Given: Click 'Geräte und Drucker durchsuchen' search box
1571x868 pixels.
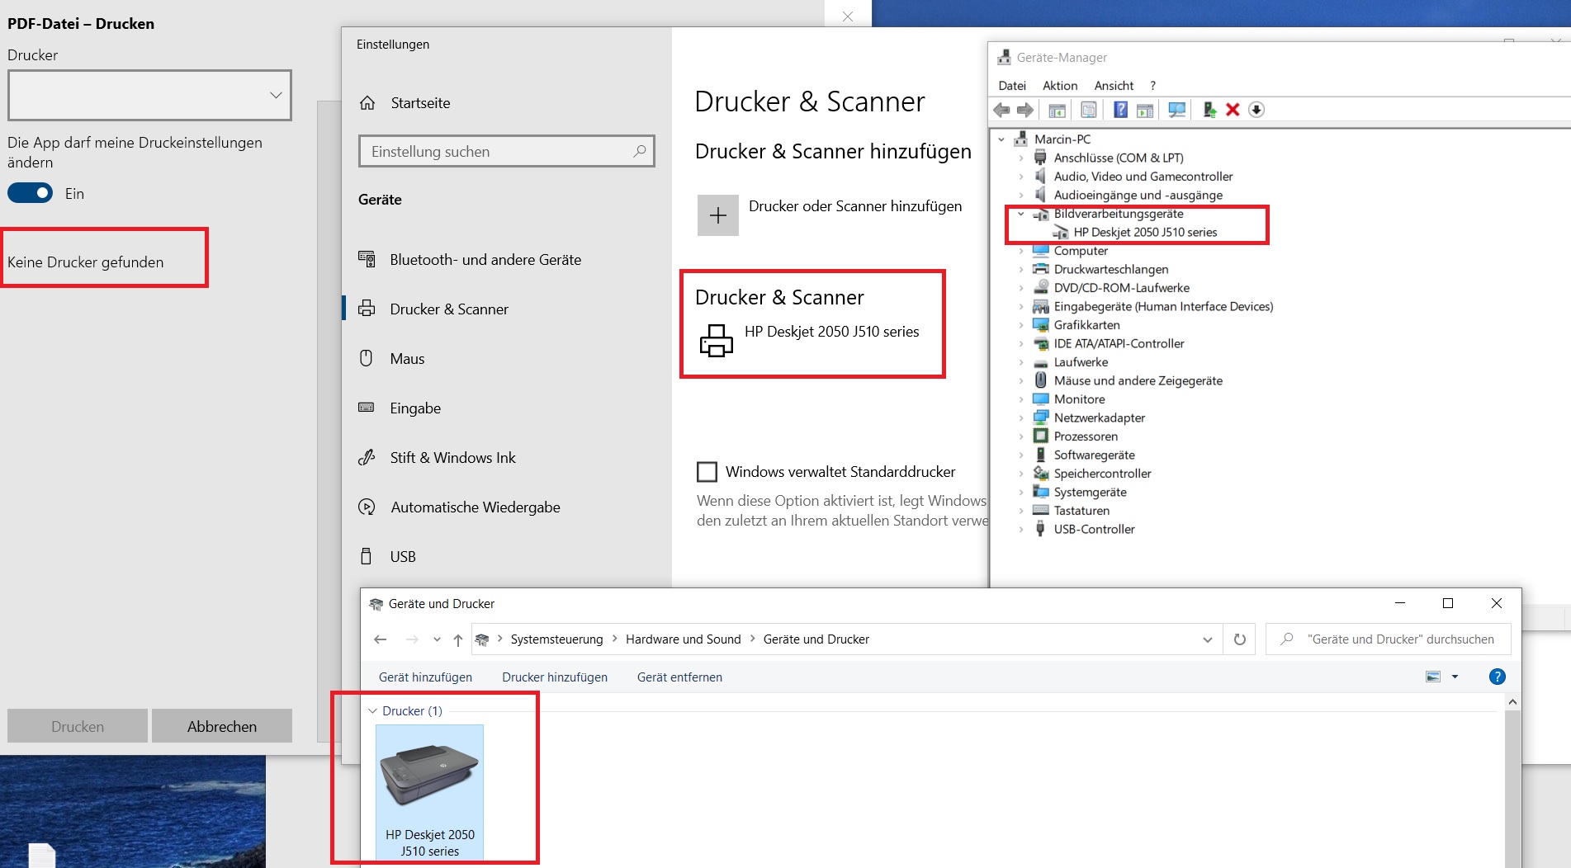Looking at the screenshot, I should click(1389, 639).
